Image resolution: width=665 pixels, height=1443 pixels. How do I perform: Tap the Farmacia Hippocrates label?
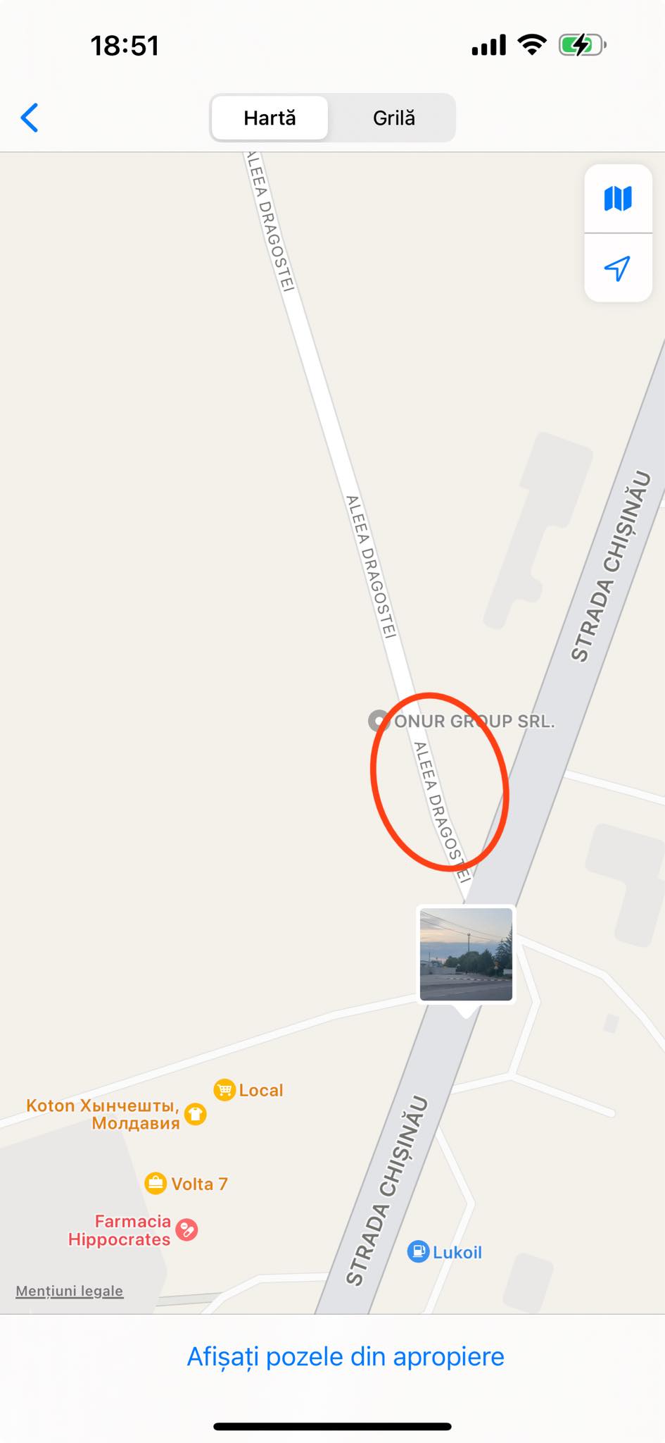[120, 1230]
